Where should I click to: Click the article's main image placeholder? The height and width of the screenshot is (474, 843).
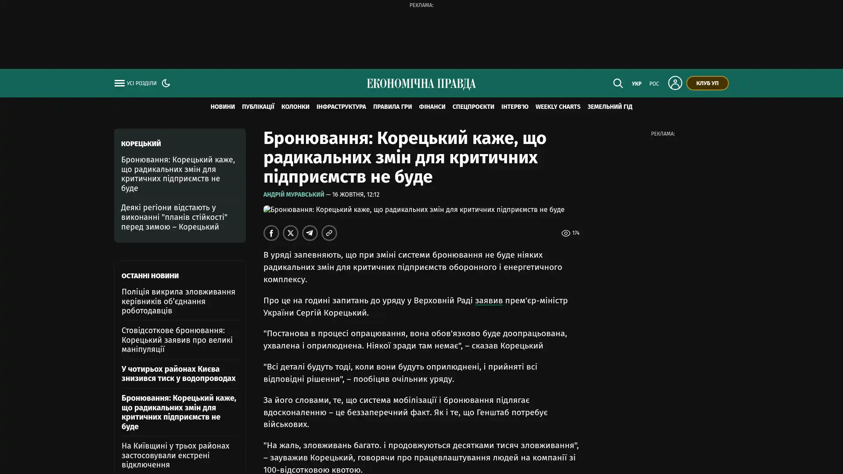(414, 210)
